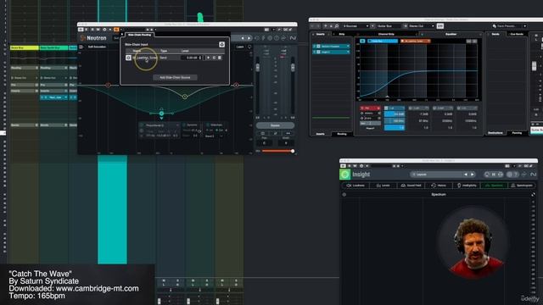
Task: Click the Guitar Bus channel name field
Action: (x=388, y=26)
